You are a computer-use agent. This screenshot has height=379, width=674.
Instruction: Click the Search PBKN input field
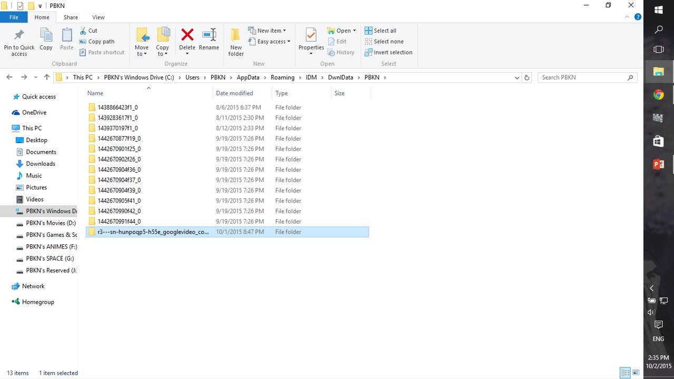(x=582, y=77)
